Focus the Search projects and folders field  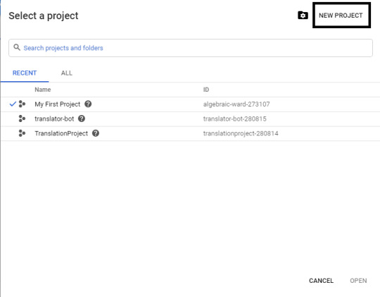(191, 48)
